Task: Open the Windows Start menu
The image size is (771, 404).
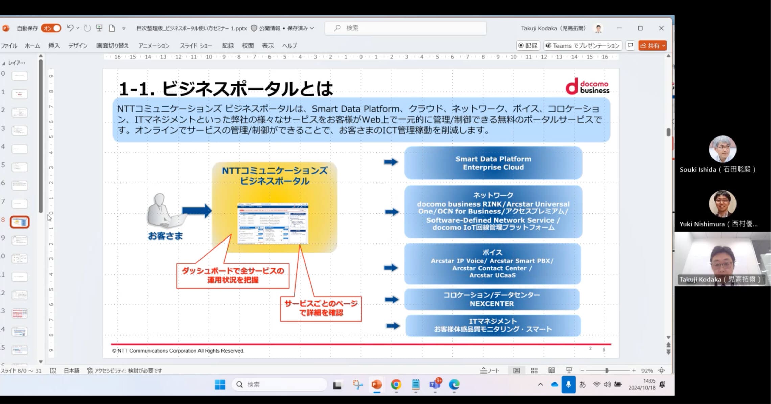Action: [220, 385]
